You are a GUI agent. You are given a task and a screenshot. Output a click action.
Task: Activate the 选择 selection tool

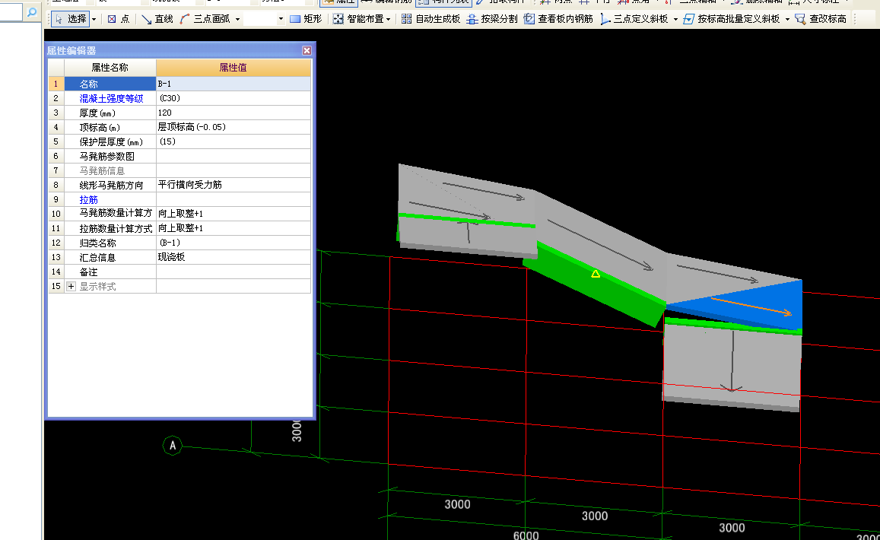point(71,19)
